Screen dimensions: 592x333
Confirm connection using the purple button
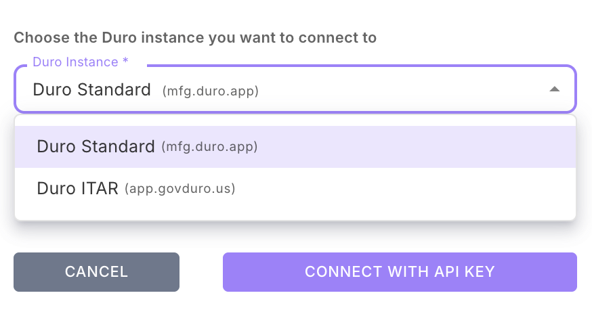coord(400,272)
